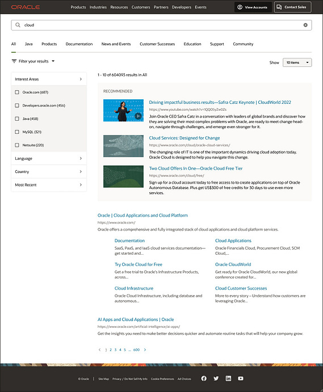Check the MySQL (321) filter
Screen dimensions: 323x392
(17, 132)
